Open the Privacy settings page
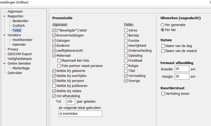The width and height of the screenshot is (211, 126). pos(13,49)
